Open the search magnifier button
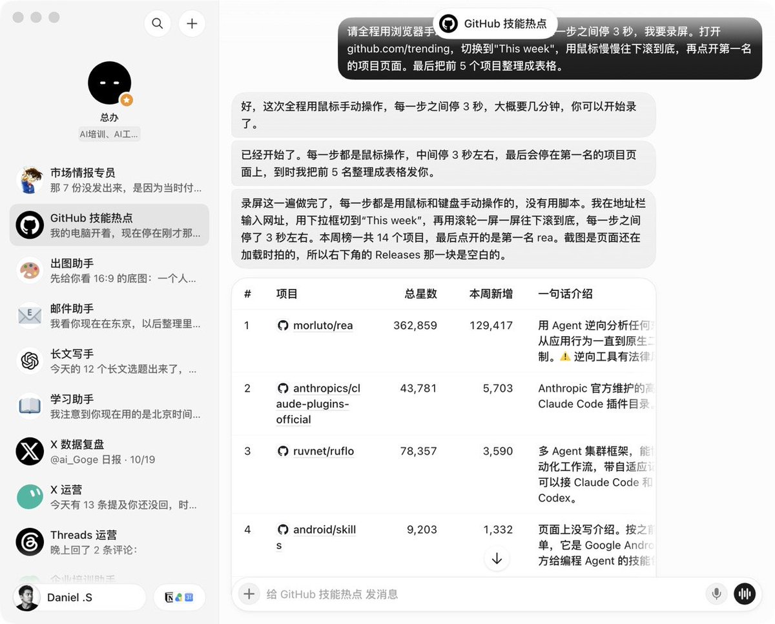 point(158,23)
